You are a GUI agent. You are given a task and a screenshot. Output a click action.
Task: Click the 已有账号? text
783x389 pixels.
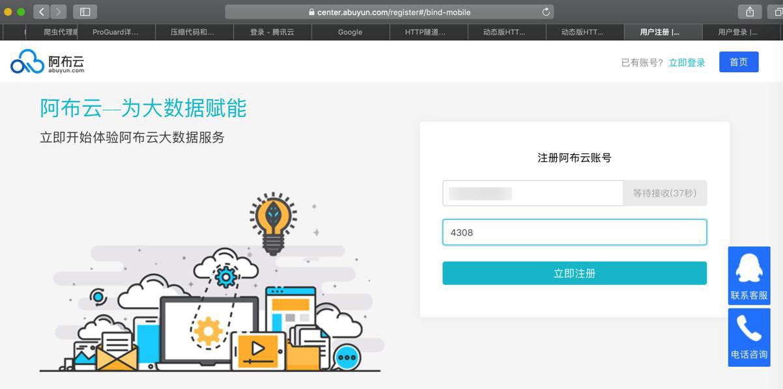click(642, 62)
